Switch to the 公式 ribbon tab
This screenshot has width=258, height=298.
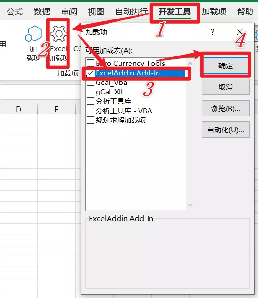point(15,11)
